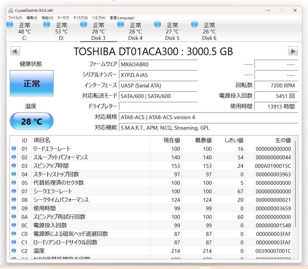Click status dot for attribute 04 スタート/ストップ回数
Image resolution: width=308 pixels, height=269 pixels.
pyautogui.click(x=14, y=174)
